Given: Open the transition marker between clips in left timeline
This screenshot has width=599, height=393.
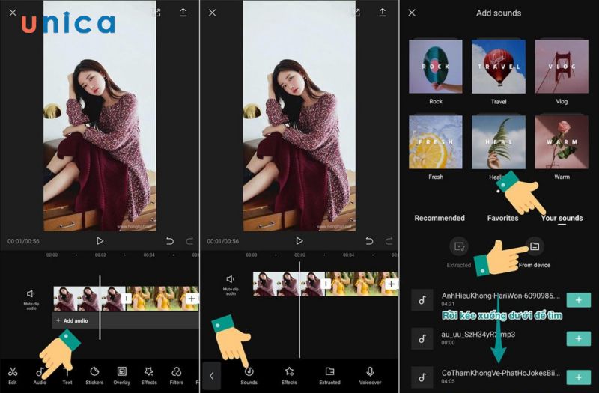Looking at the screenshot, I should pyautogui.click(x=127, y=298).
